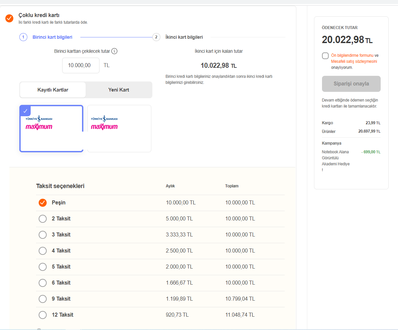Click the blue checkmark badge on selected card
The image size is (398, 330).
25,111
